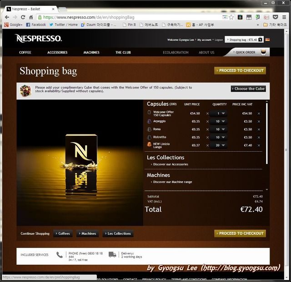Open quantity dropdown for Linizio Lungo
The height and width of the screenshot is (282, 291).
tap(218, 145)
